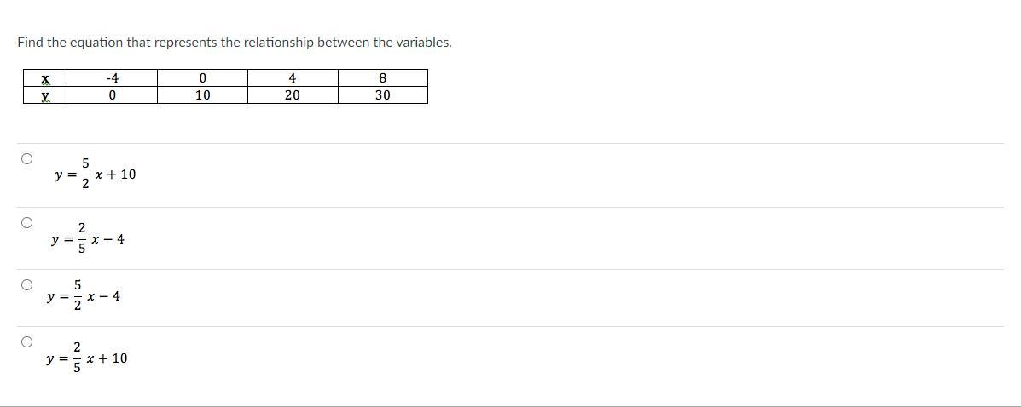The image size is (1021, 407).
Task: Click the table cell containing 8
Action: click(x=383, y=78)
